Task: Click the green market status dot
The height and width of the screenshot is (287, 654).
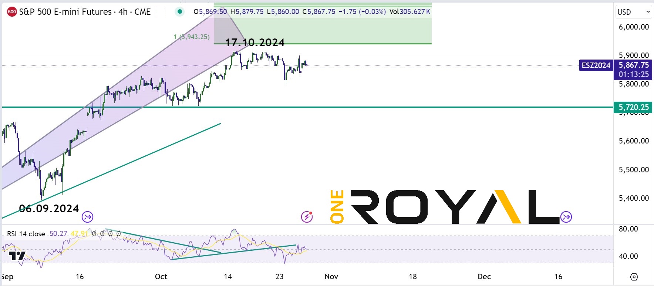Action: coord(180,12)
